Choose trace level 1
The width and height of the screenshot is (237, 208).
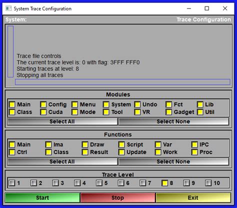(12, 183)
